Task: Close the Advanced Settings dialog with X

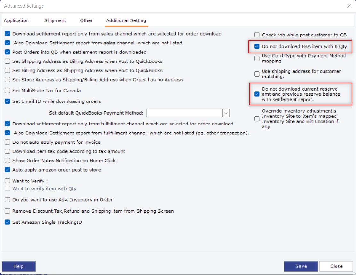Action: [349, 6]
